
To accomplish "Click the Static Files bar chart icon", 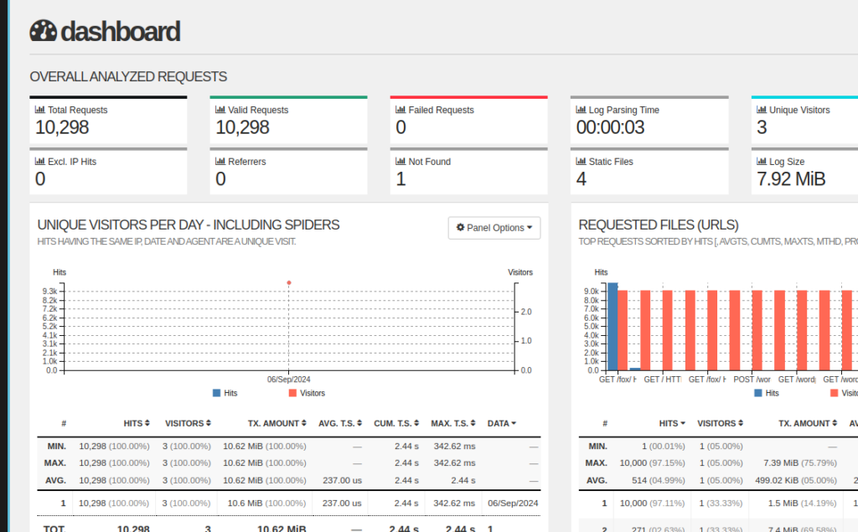I will click(581, 162).
